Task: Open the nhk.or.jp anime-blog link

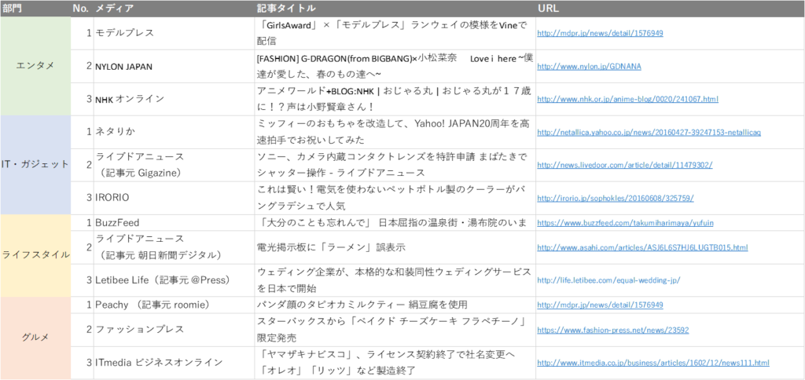Action: pyautogui.click(x=627, y=99)
